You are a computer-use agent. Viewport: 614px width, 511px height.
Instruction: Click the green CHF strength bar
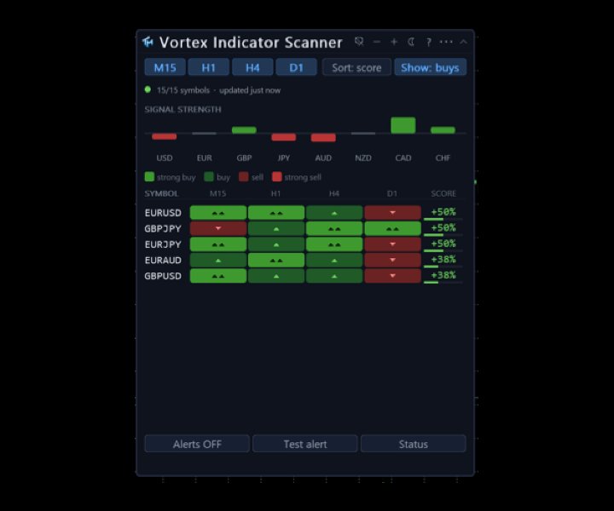click(443, 130)
